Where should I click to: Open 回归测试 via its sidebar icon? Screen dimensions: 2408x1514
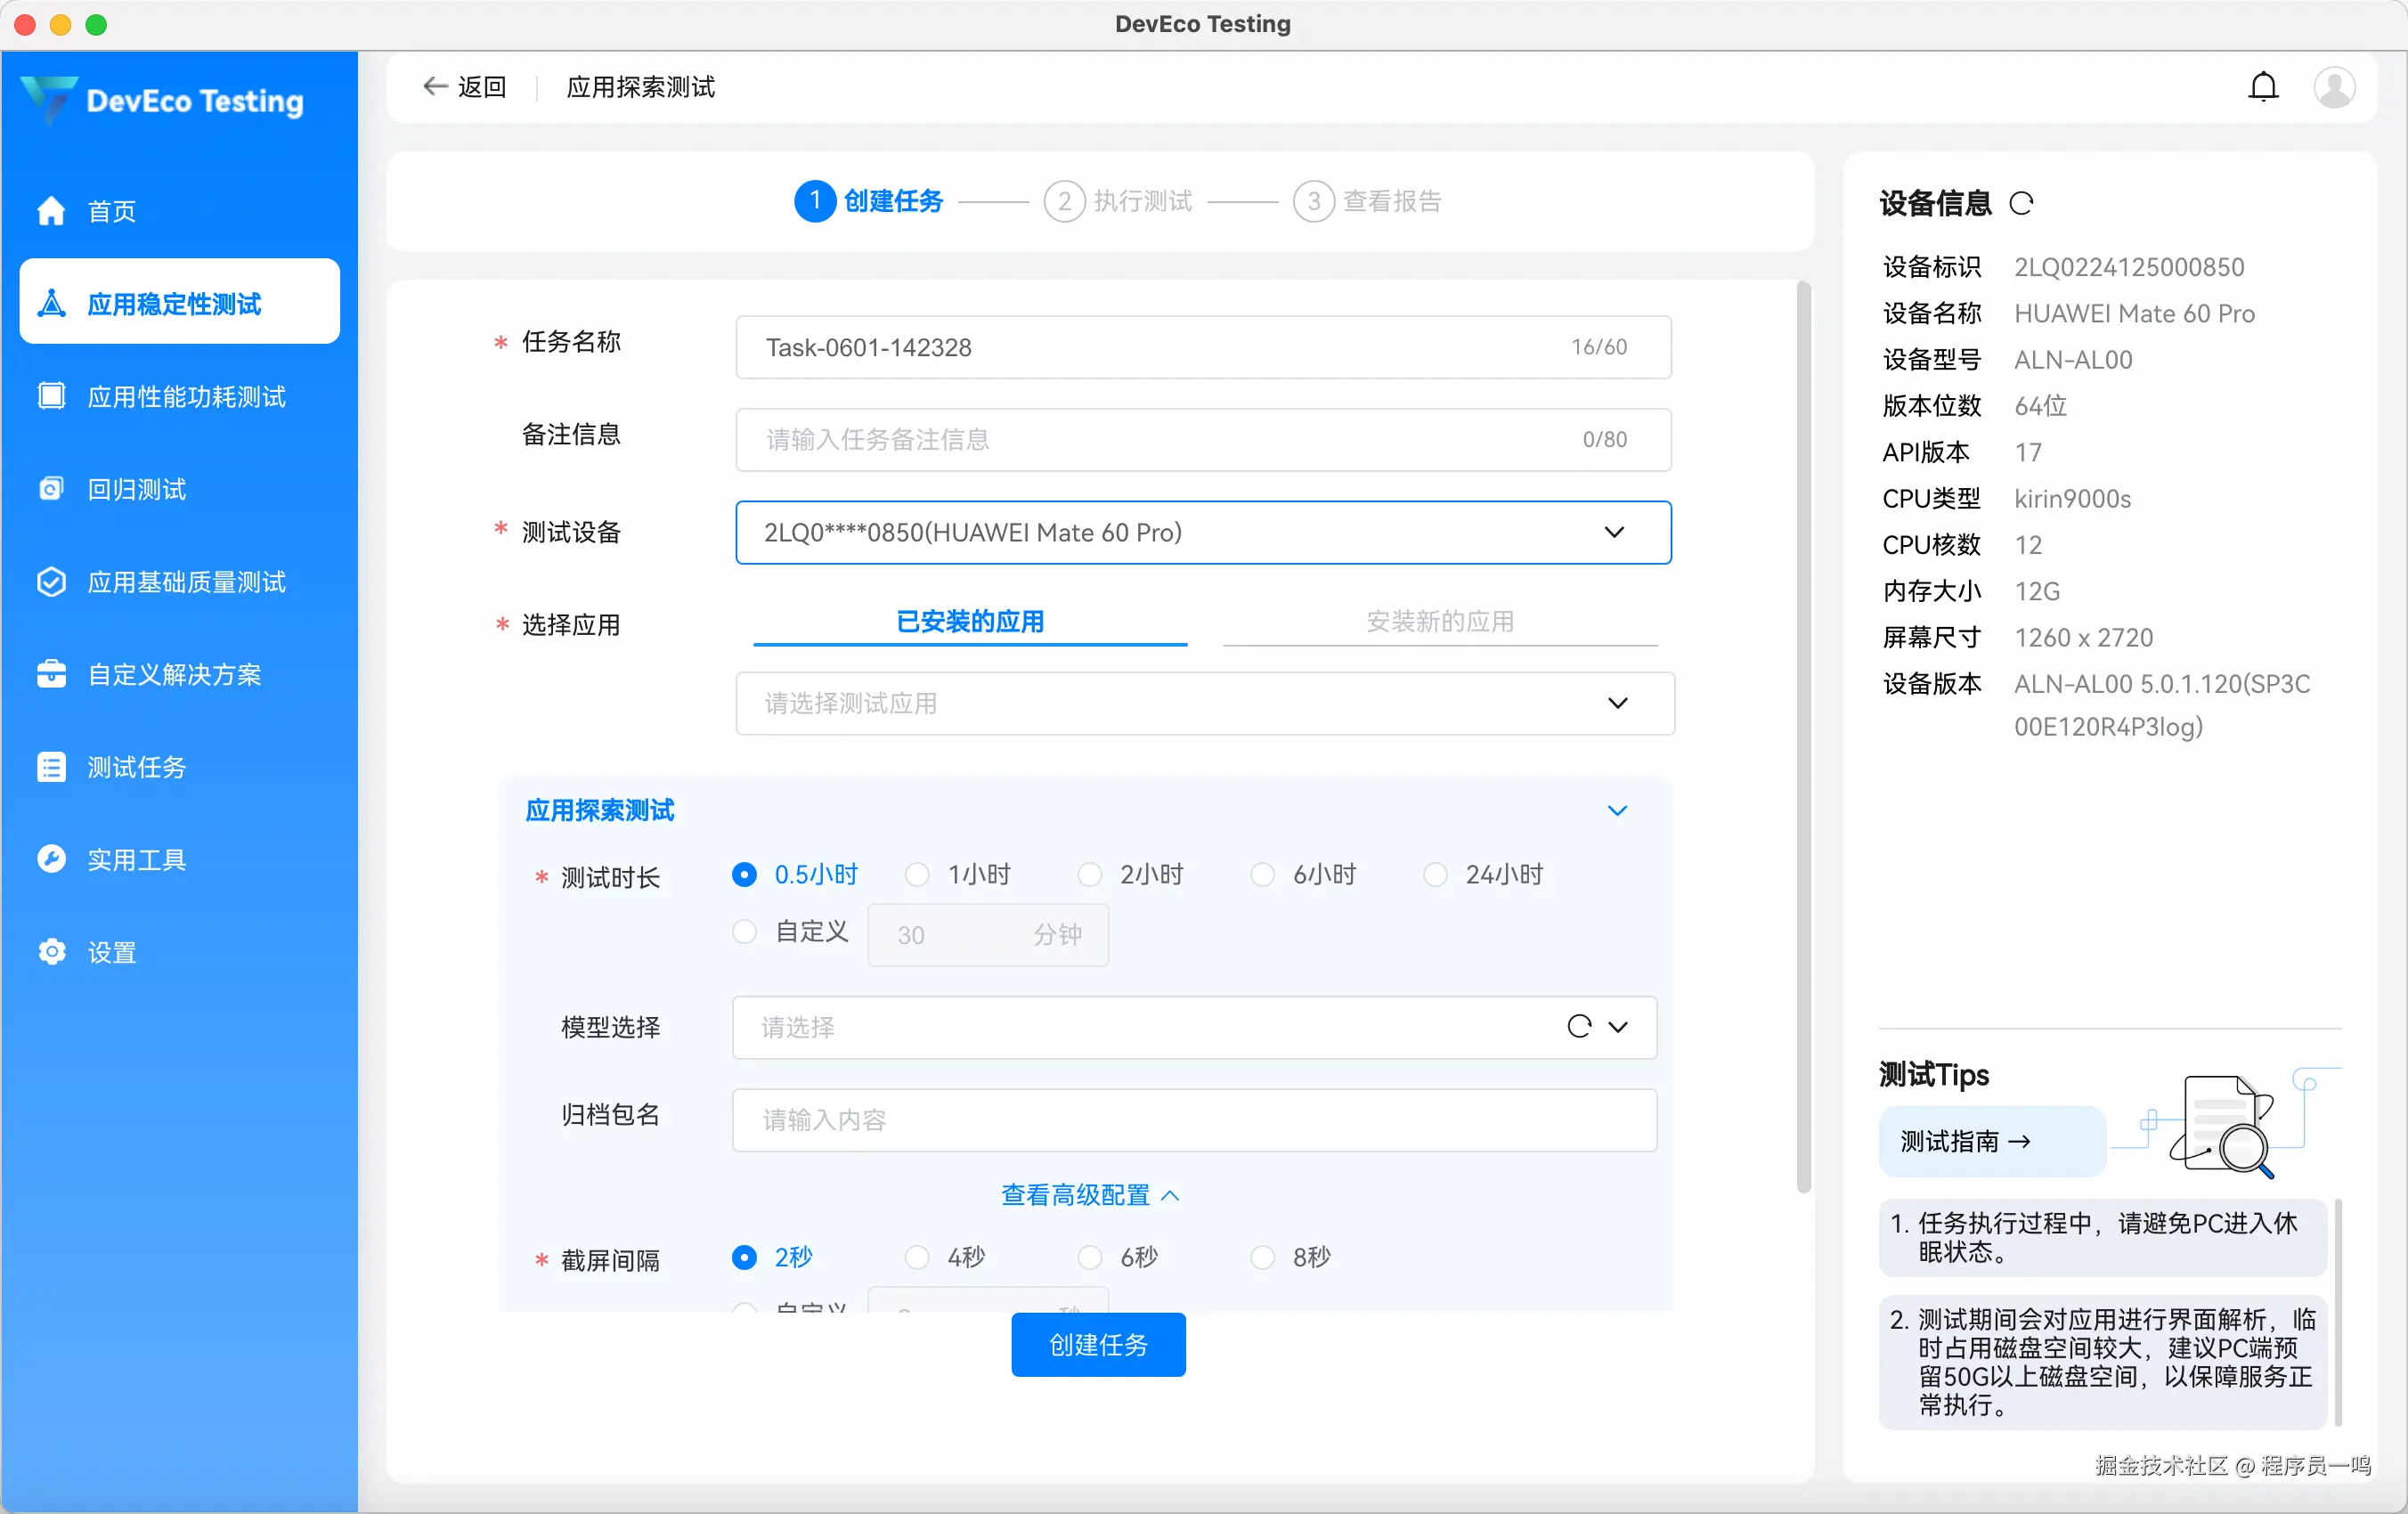click(x=51, y=489)
